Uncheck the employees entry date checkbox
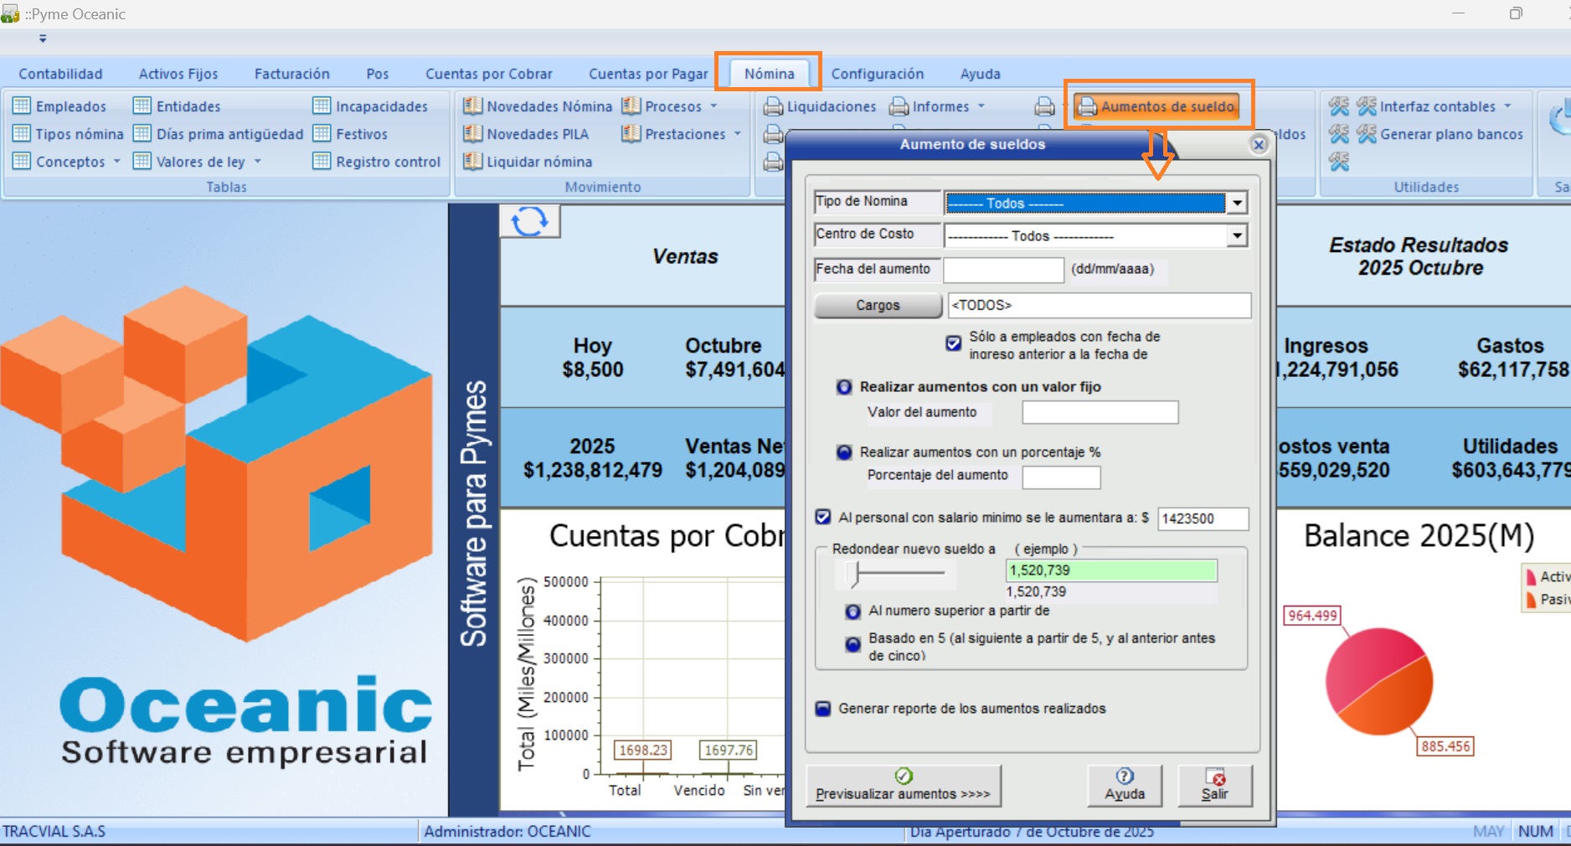1571x846 pixels. click(x=953, y=343)
